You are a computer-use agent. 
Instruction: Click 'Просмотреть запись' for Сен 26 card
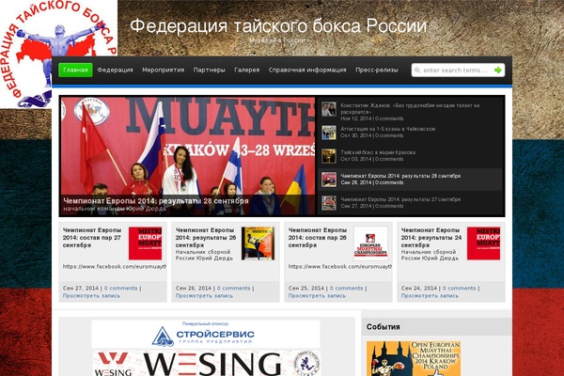pos(204,296)
